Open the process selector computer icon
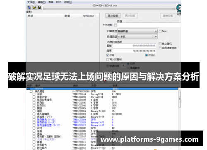Viewport: 207px width, 150px height. click(x=29, y=7)
